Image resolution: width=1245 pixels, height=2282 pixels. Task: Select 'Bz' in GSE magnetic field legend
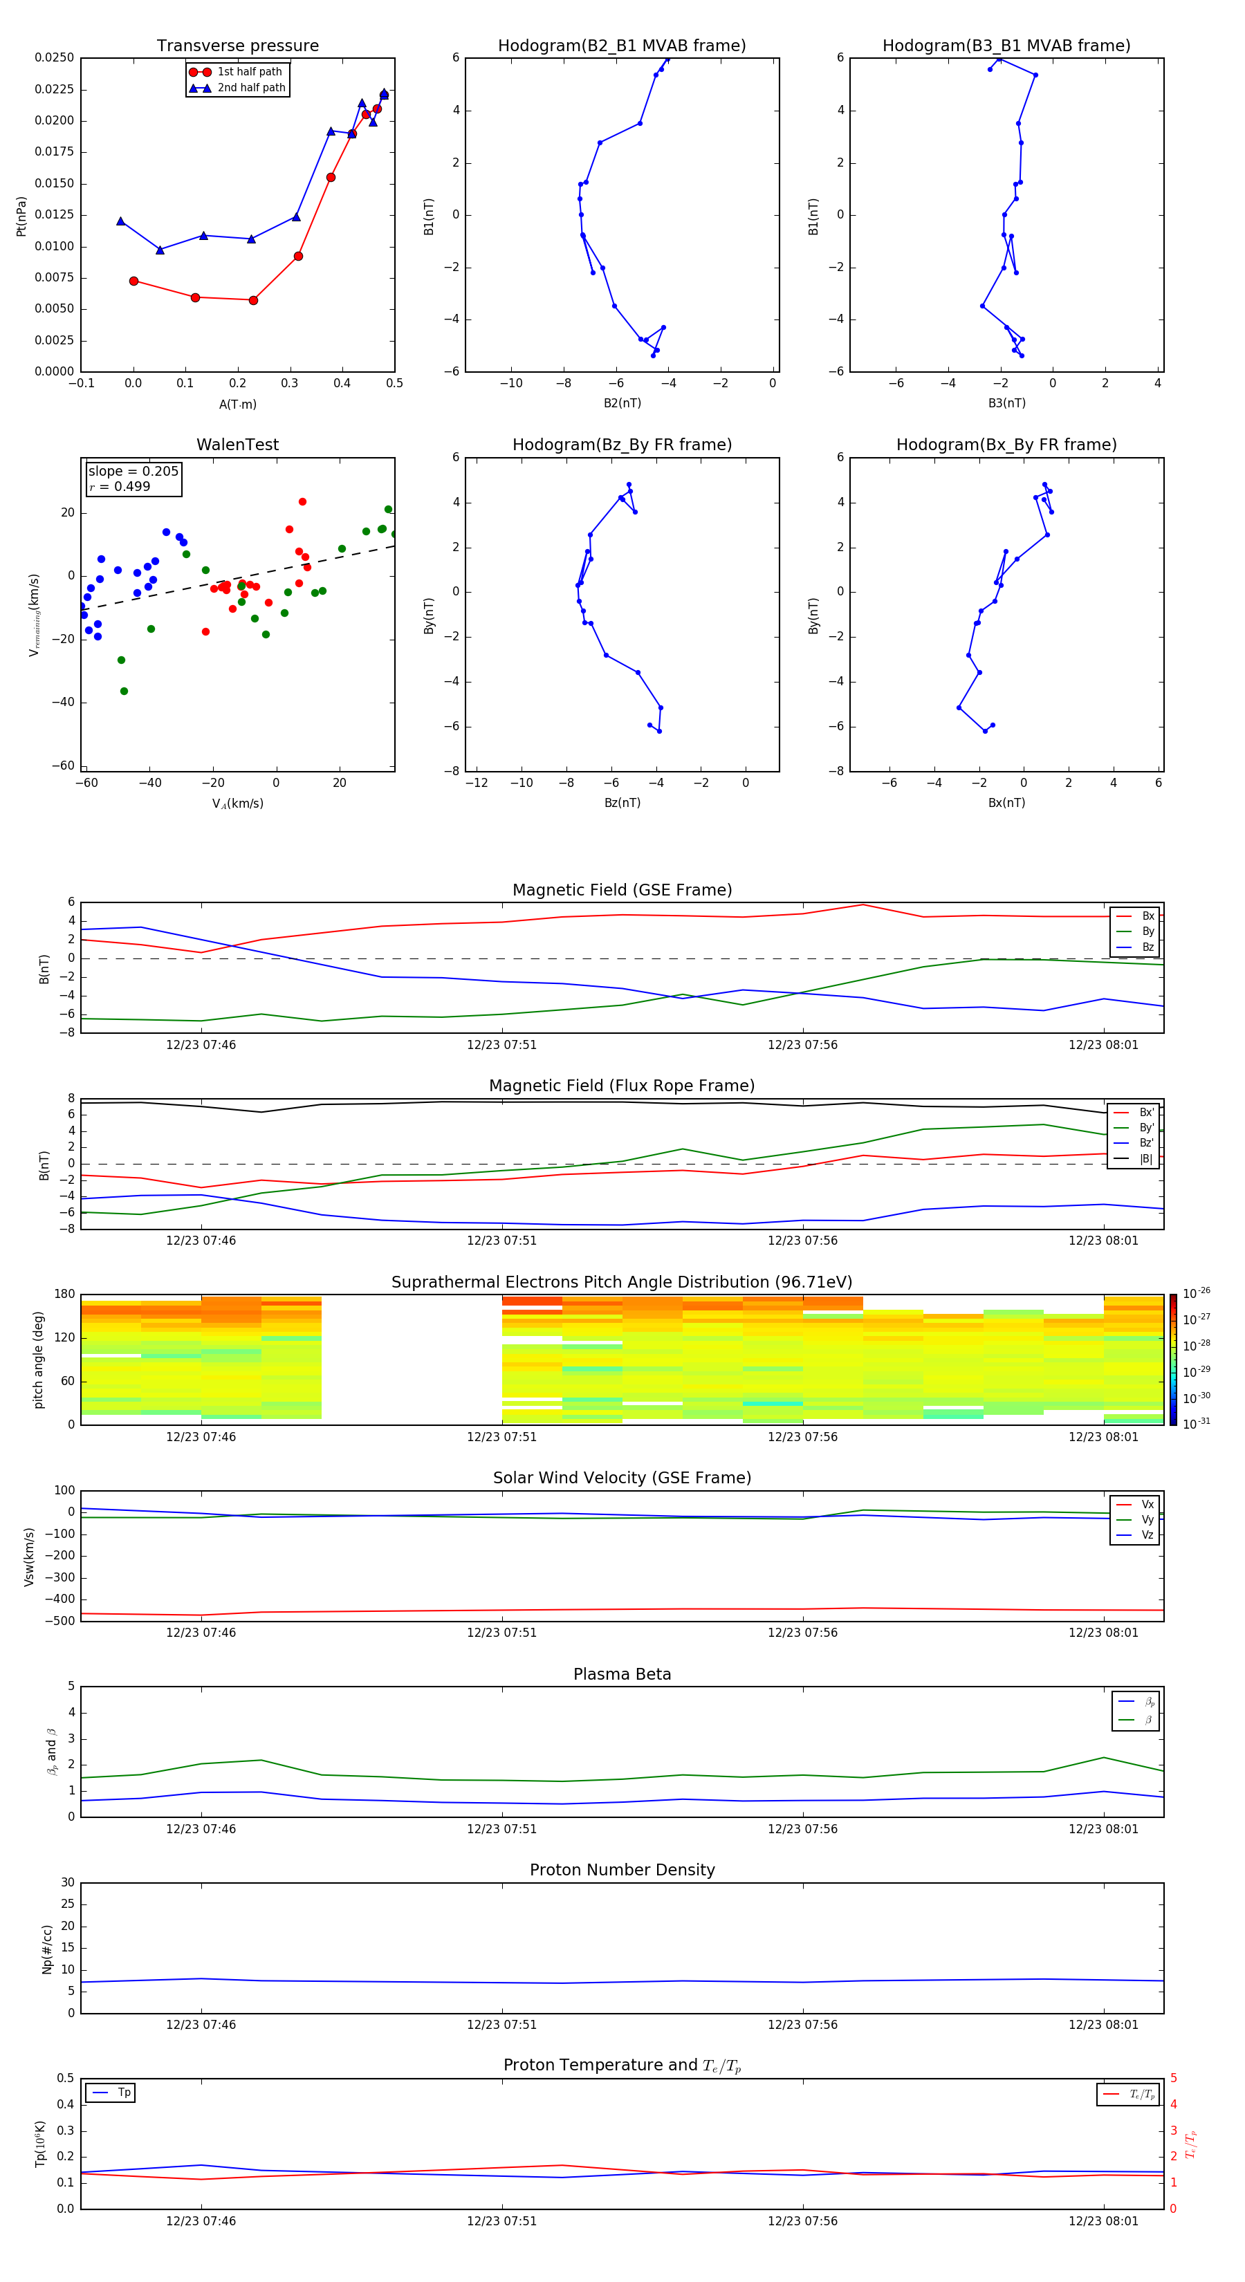(1135, 947)
